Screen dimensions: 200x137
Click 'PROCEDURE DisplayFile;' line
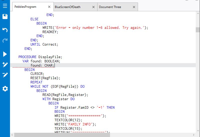[x=40, y=57]
